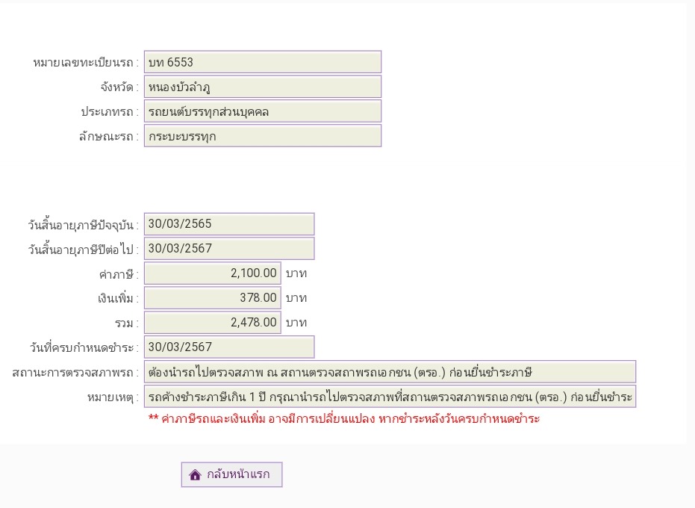Click the label วันที่ครบกำหนดชำระ
This screenshot has height=508, width=695.
click(x=84, y=348)
